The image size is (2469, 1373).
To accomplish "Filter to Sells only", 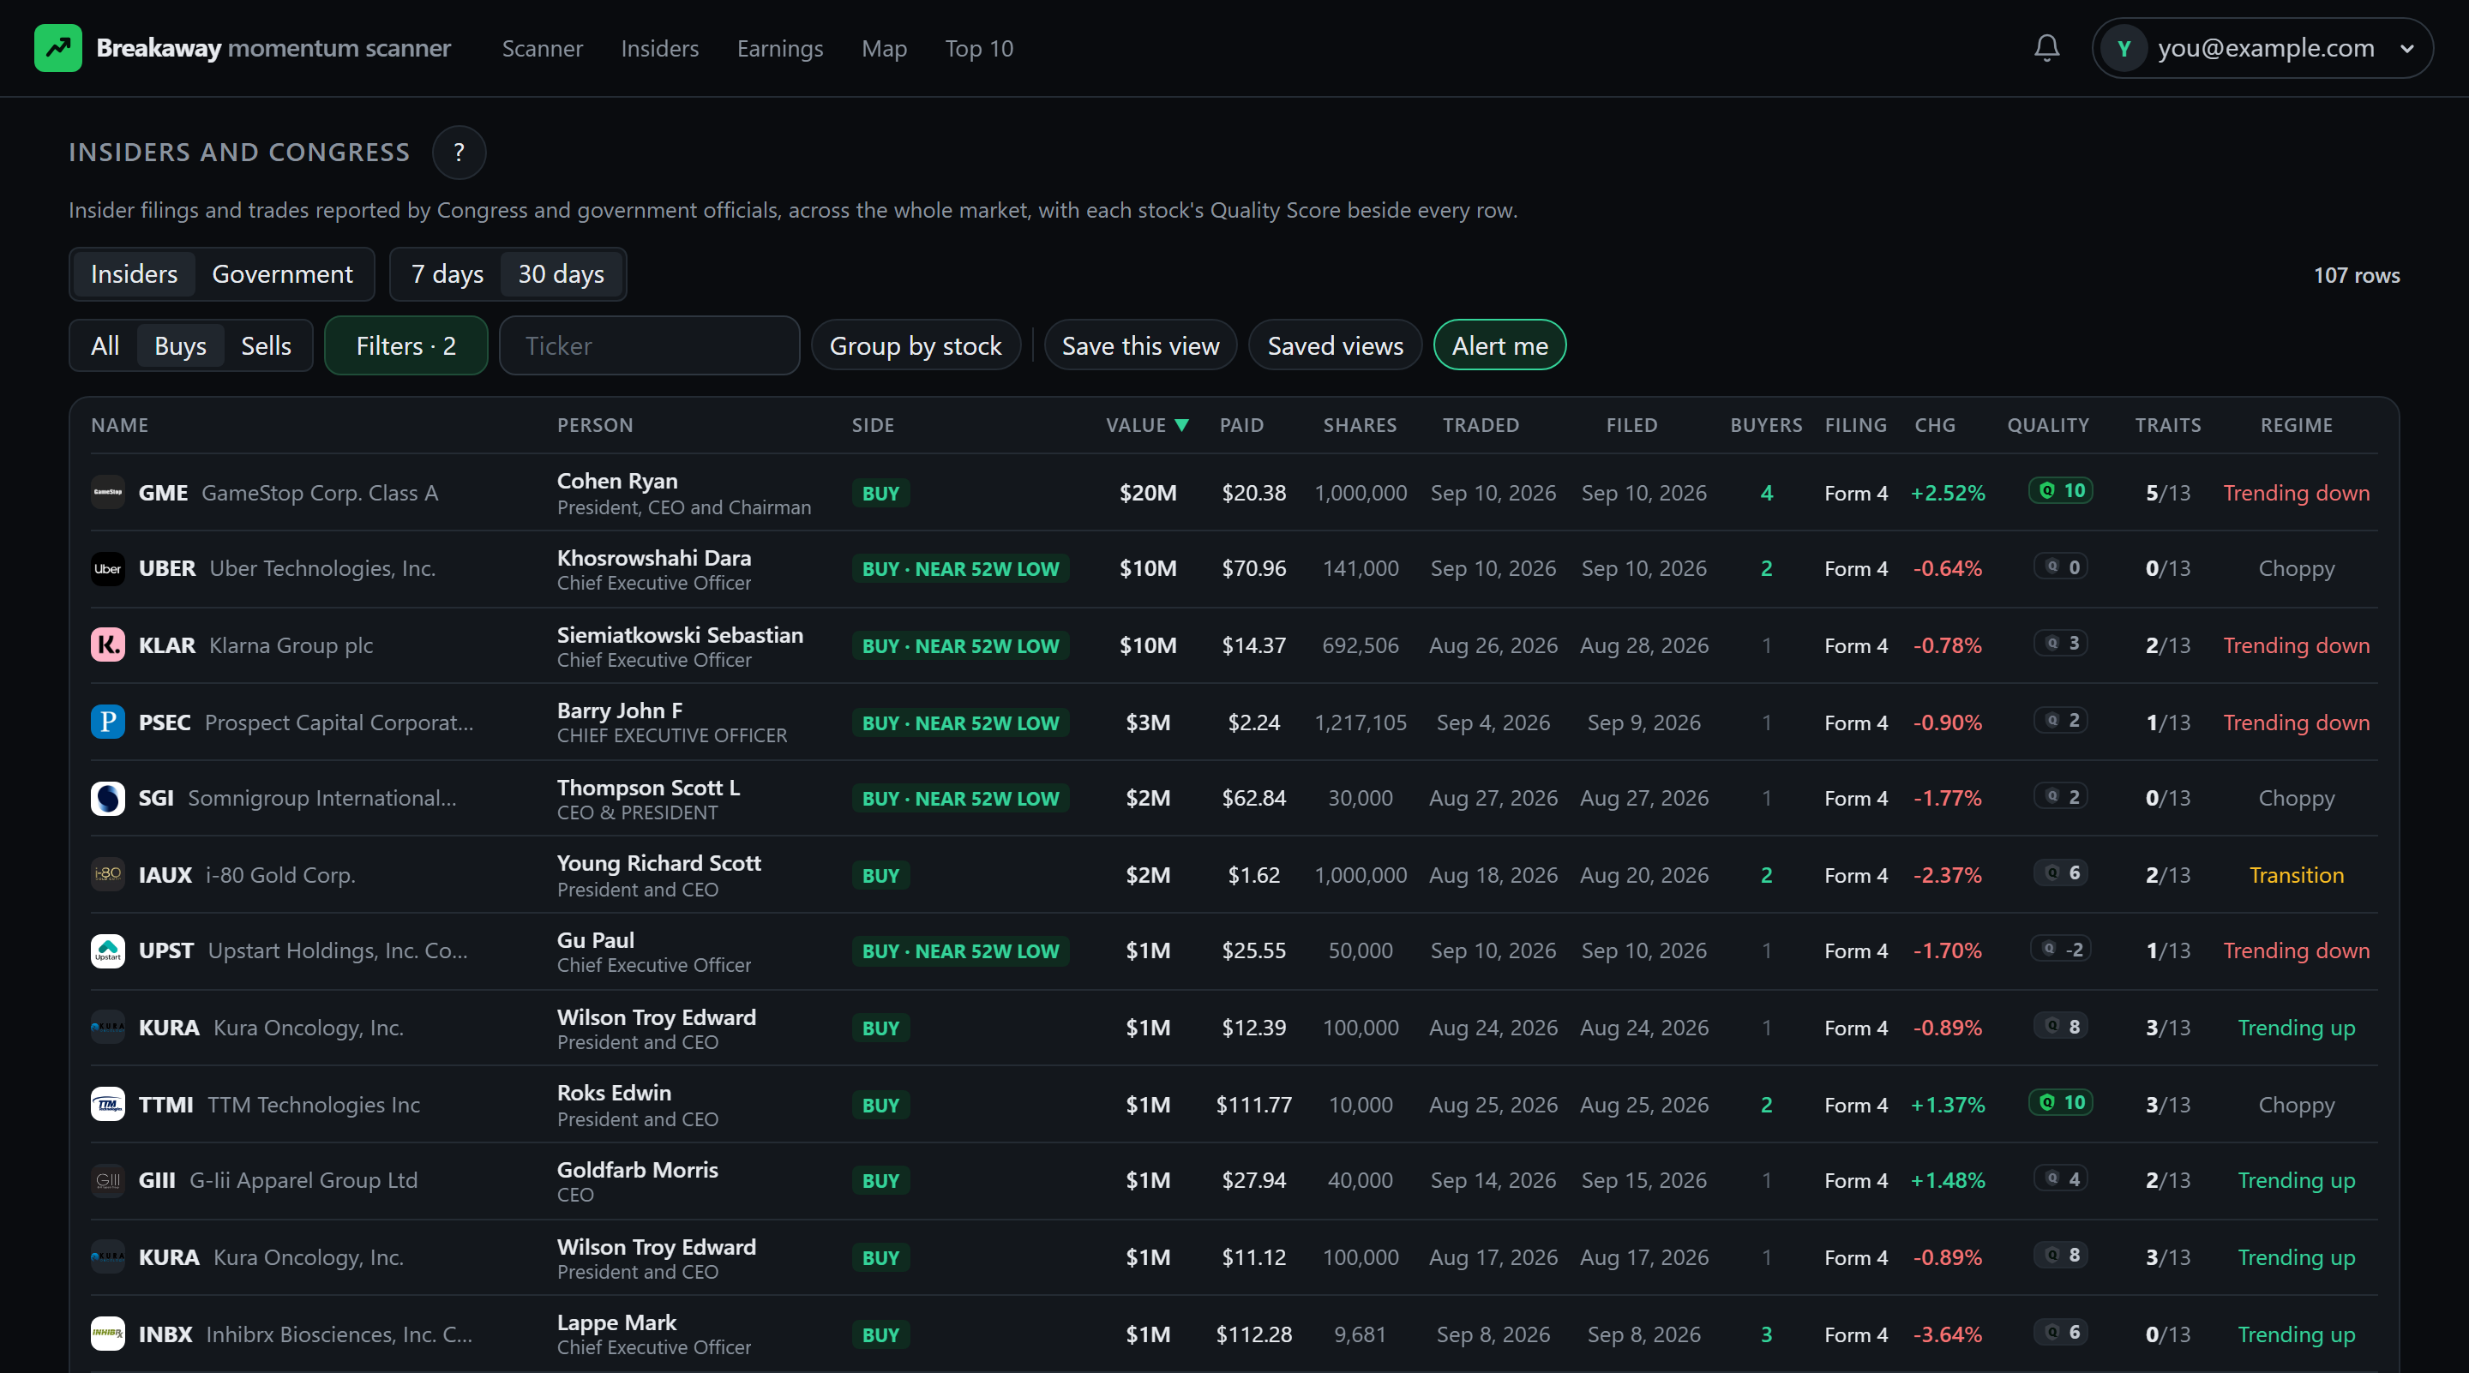I will point(266,346).
